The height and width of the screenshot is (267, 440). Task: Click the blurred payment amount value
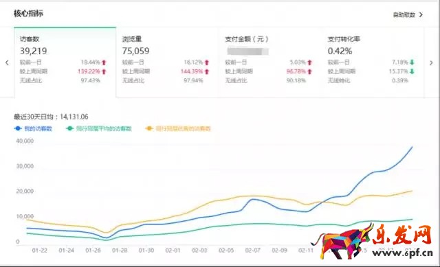[x=247, y=51]
